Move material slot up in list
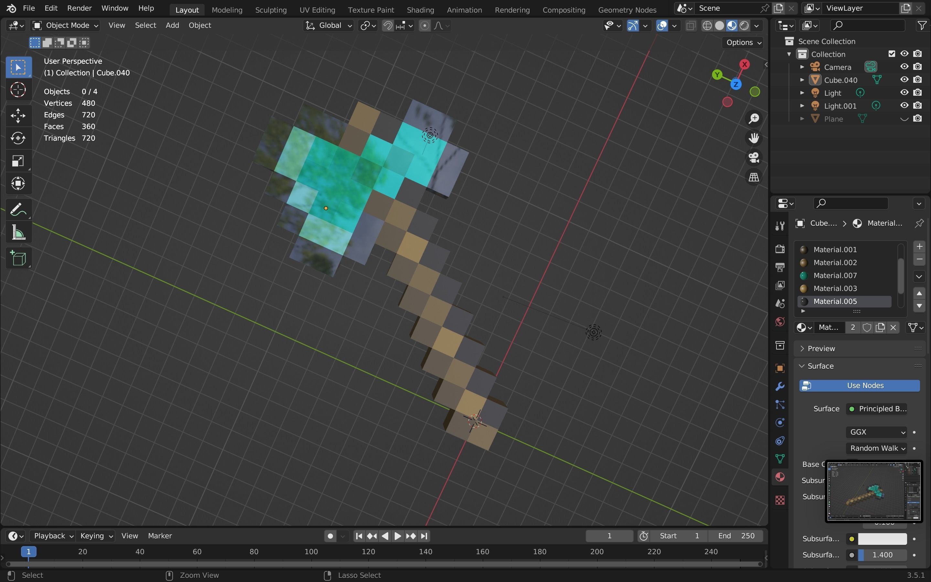Image resolution: width=931 pixels, height=582 pixels. pos(919,293)
